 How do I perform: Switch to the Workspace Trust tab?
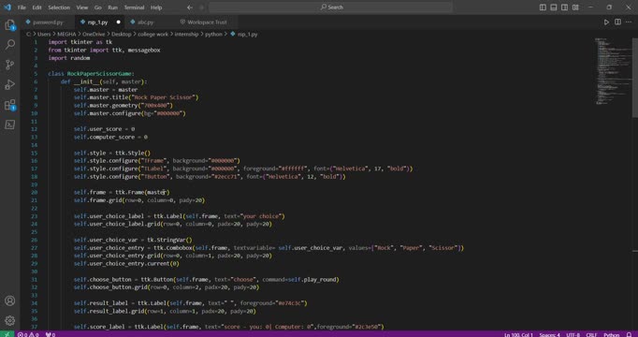(207, 22)
